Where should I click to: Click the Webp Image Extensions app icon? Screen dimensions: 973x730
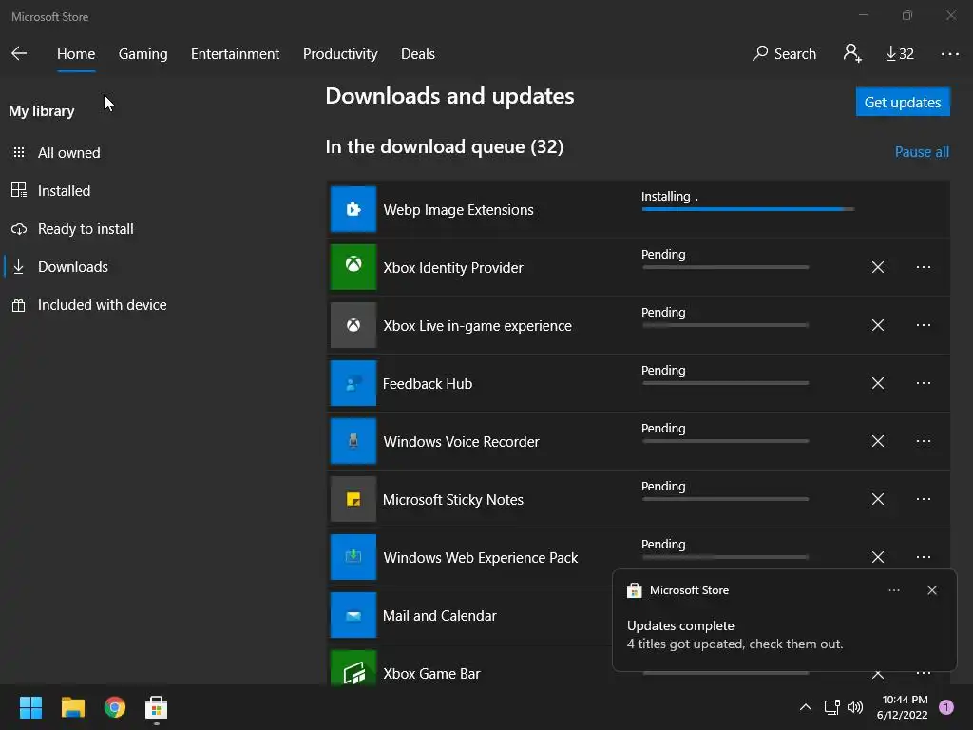353,209
